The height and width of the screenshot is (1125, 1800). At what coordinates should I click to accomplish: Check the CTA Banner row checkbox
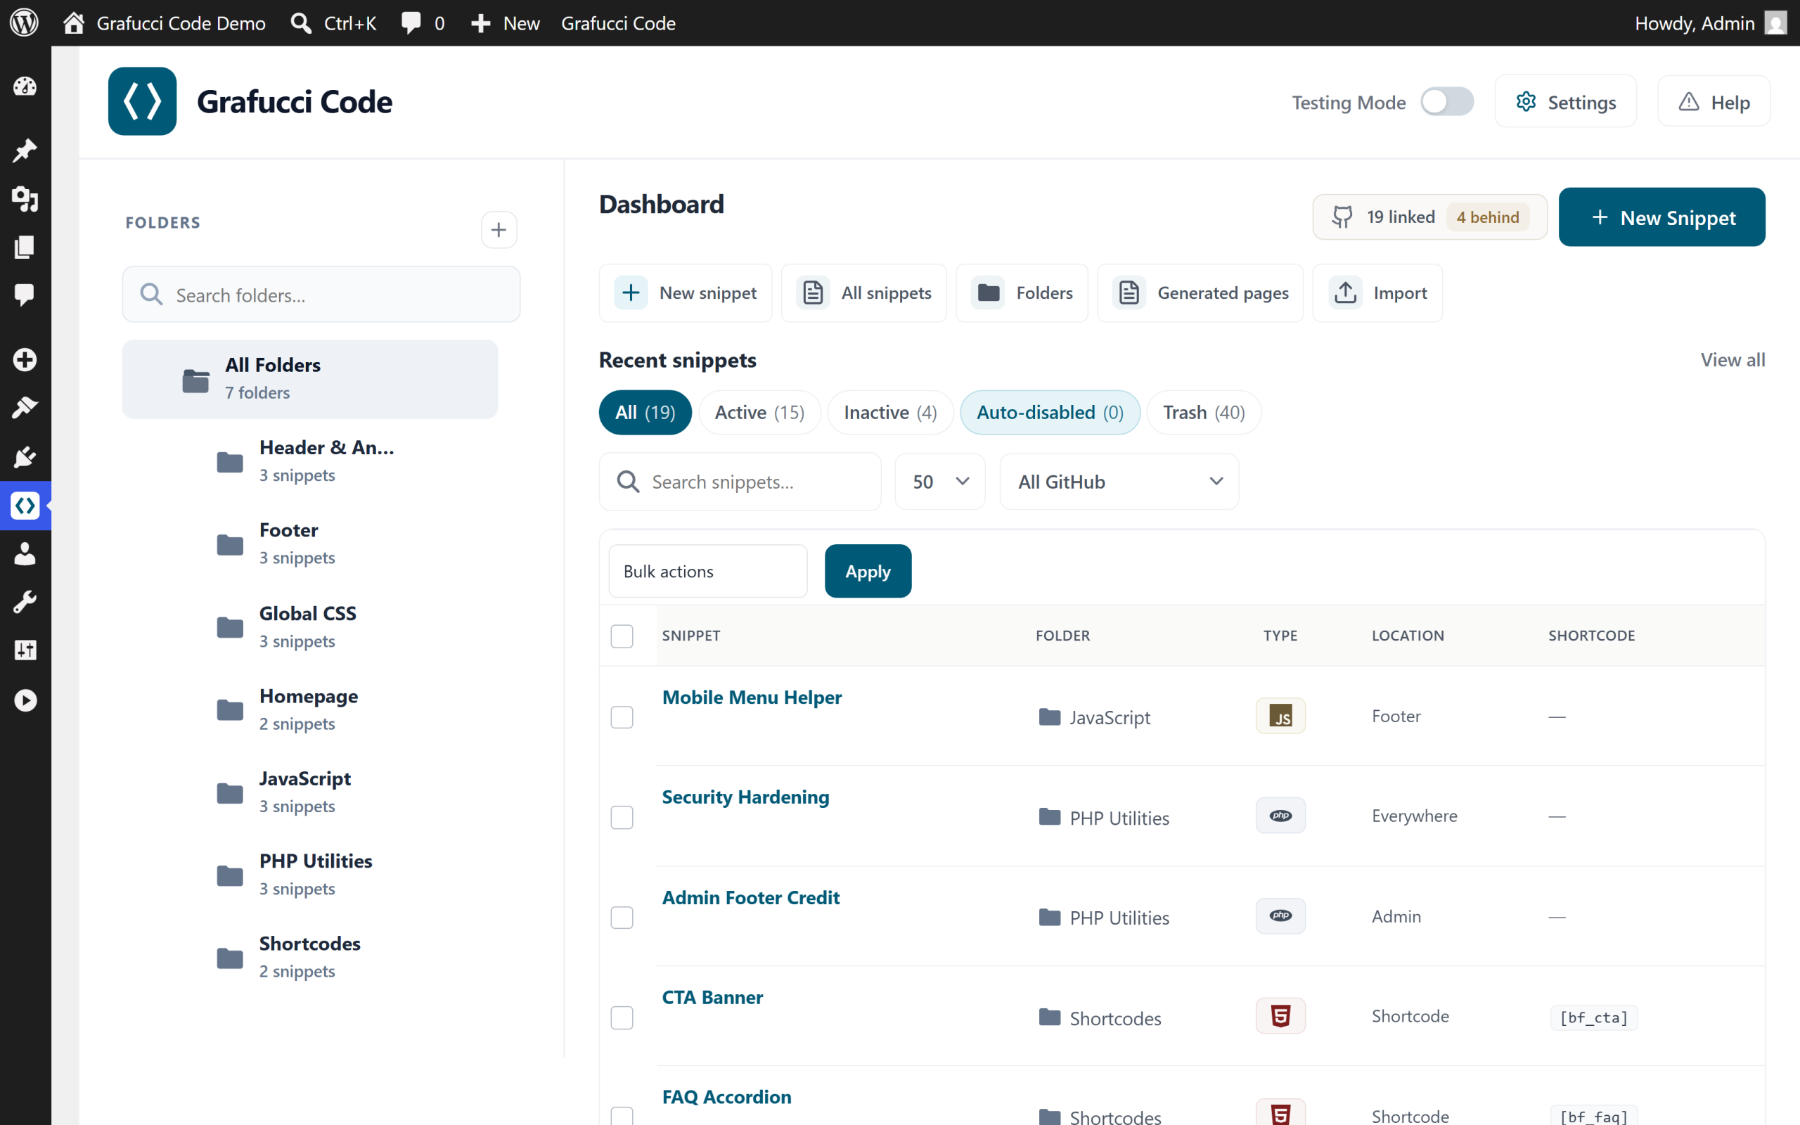622,1017
